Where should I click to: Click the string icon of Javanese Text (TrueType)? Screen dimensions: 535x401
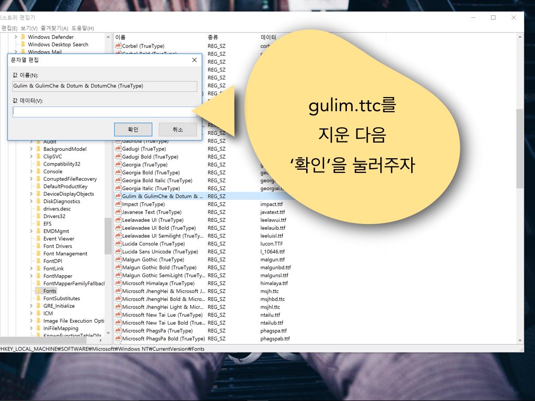pos(118,212)
